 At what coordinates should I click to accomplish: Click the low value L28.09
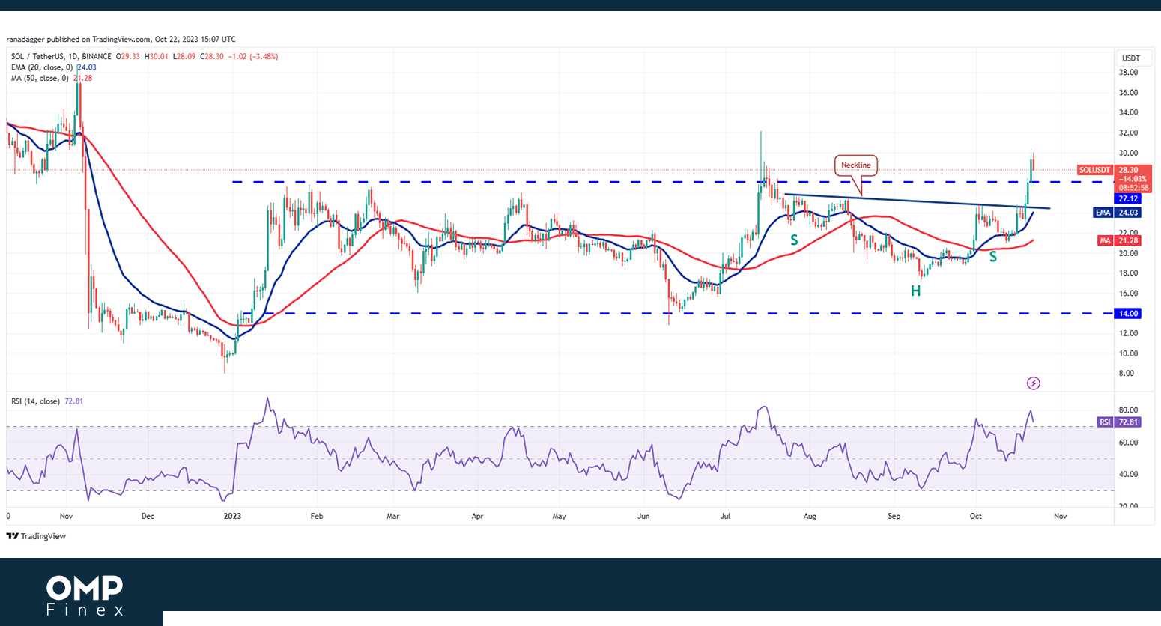(184, 56)
